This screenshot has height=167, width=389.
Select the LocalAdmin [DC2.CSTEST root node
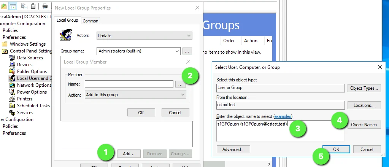[25, 17]
